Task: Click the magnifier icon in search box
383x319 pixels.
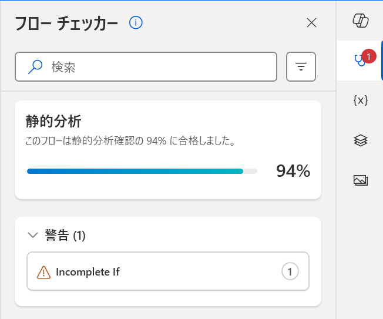Action: click(35, 67)
